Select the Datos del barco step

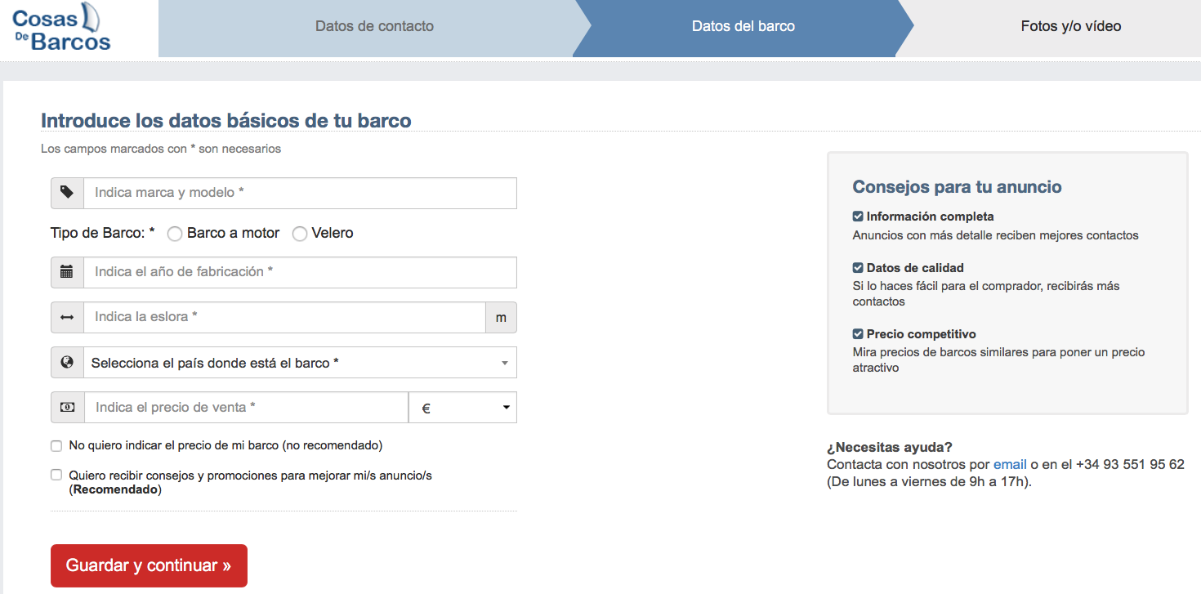[743, 26]
